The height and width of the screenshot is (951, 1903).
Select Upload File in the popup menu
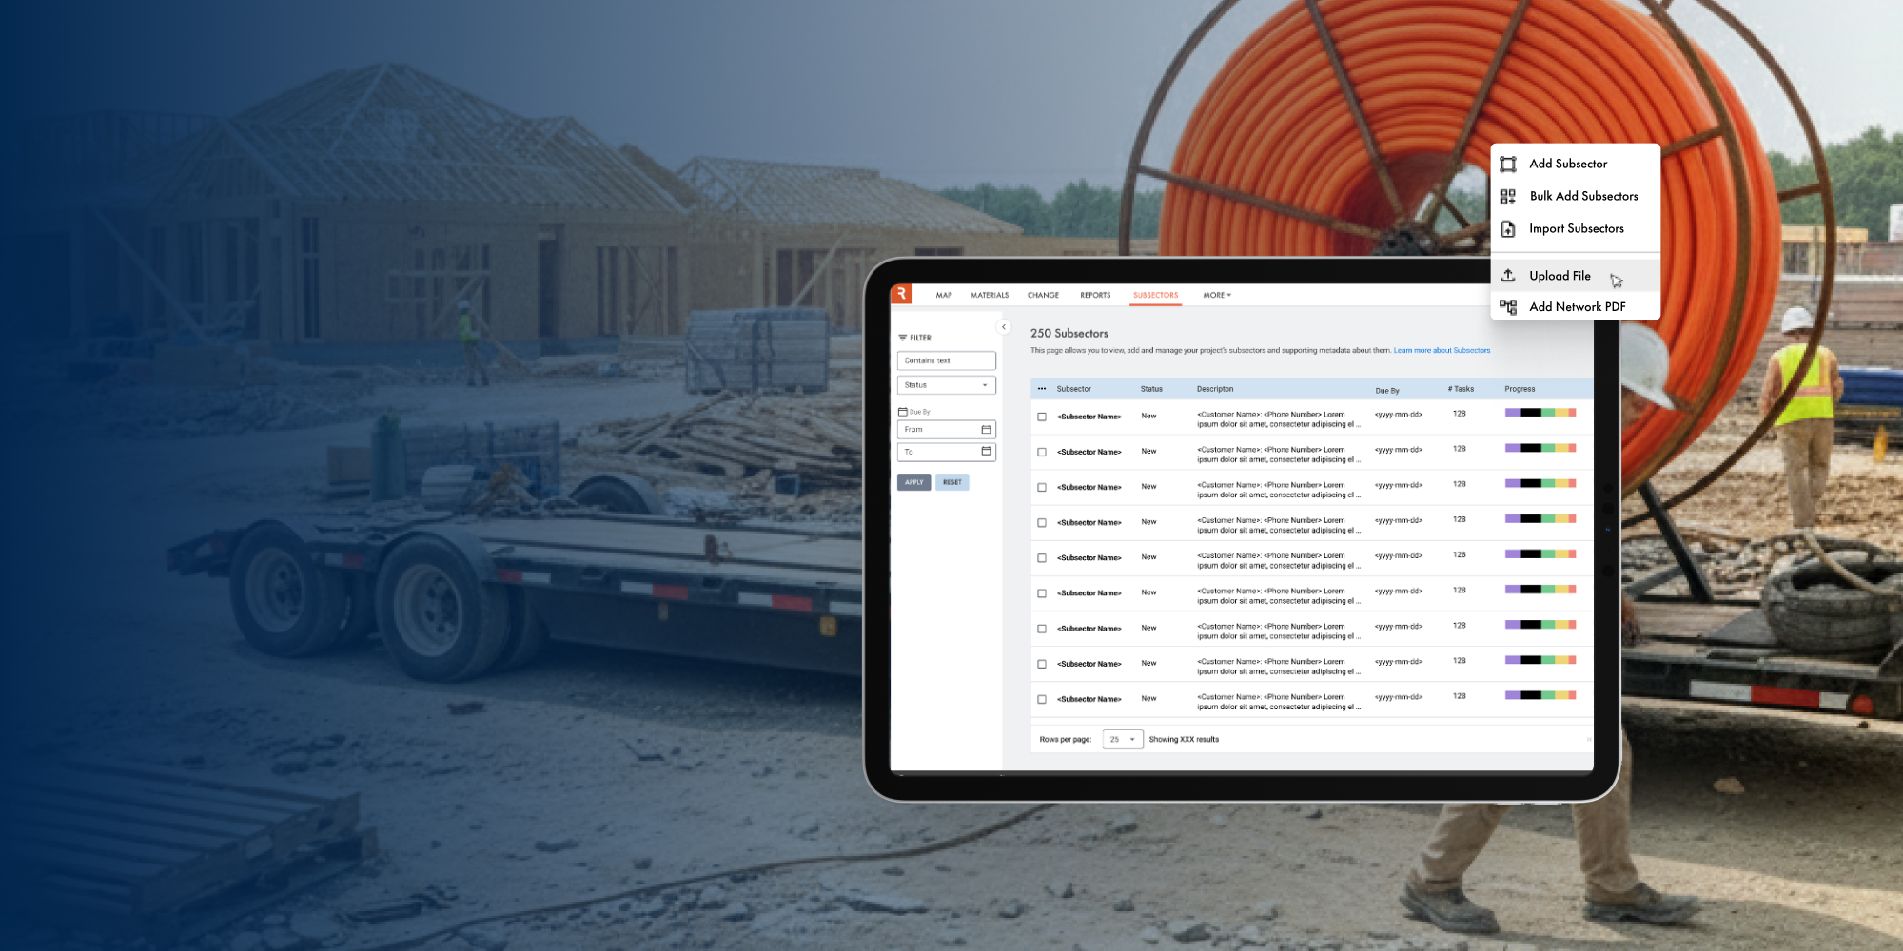tap(1576, 276)
